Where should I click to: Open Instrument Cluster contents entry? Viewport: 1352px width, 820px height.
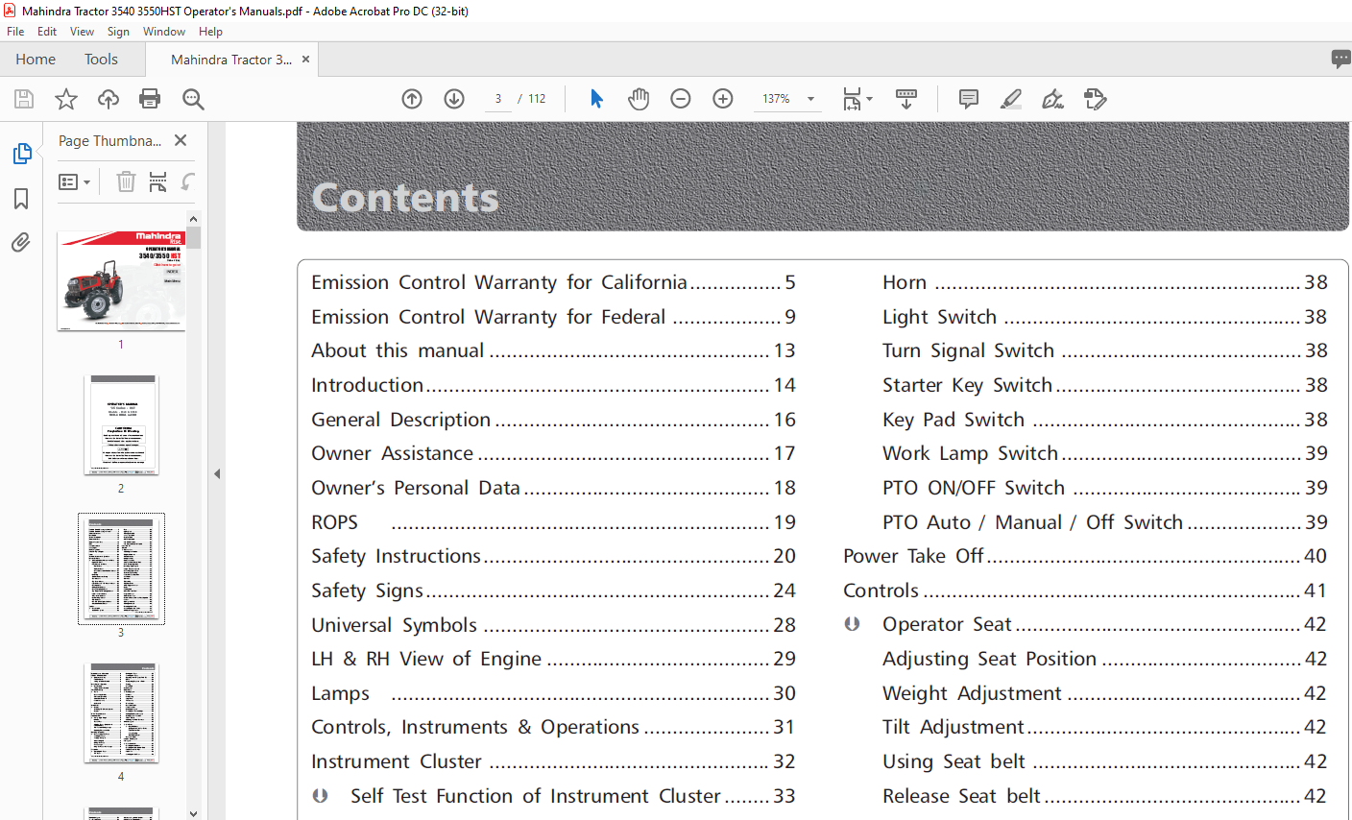(x=553, y=761)
